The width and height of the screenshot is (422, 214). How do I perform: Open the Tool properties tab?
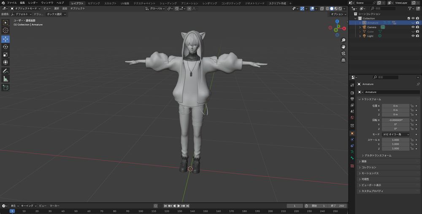click(352, 85)
